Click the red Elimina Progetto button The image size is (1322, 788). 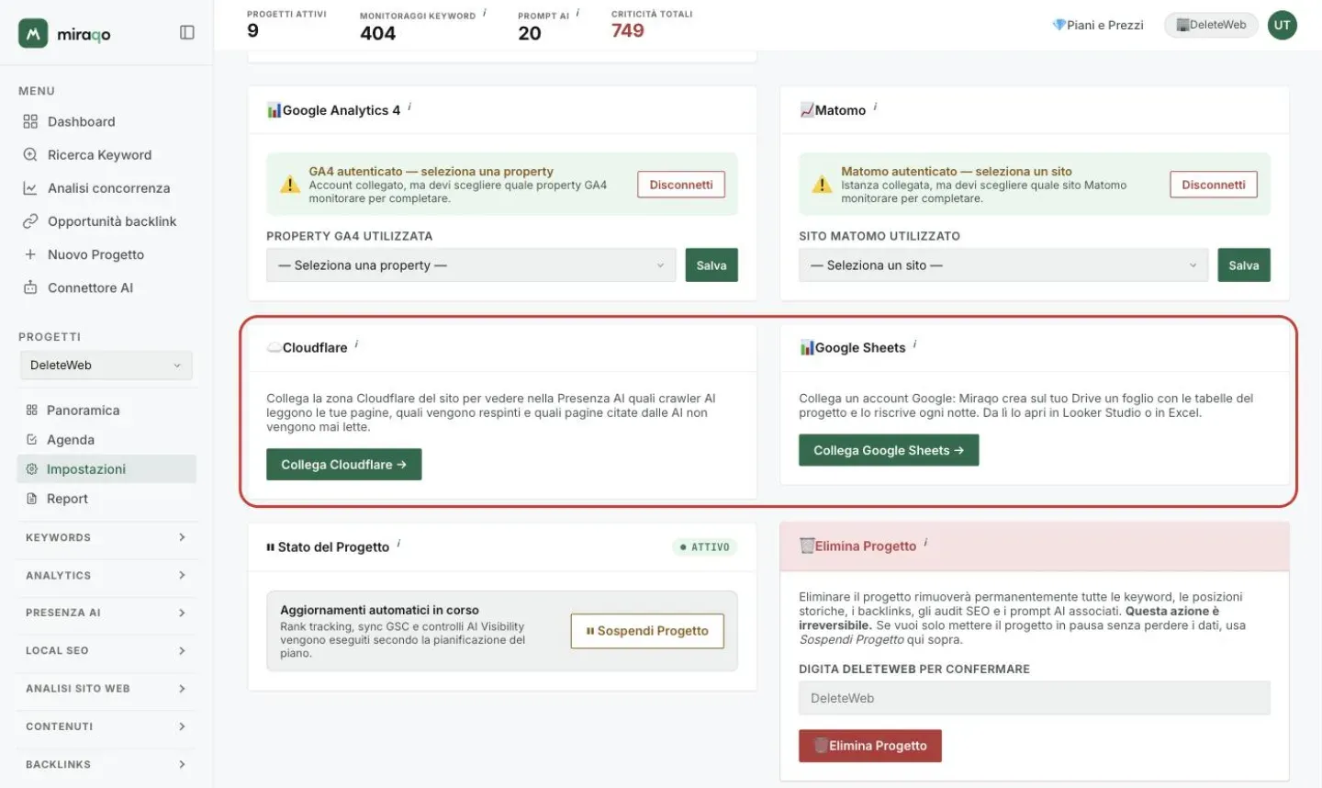coord(870,746)
